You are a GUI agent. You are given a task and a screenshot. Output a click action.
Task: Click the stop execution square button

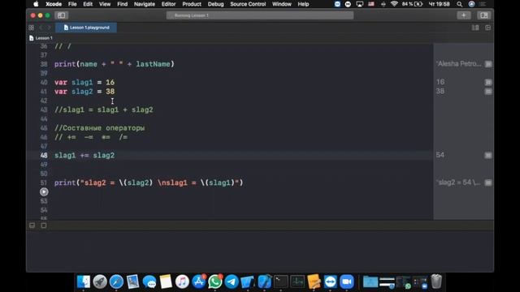pyautogui.click(x=44, y=225)
